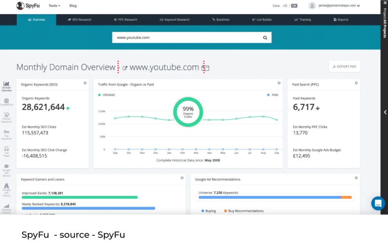Click the blue Newly Ranked Keywords bar
This screenshot has height=251, width=388.
click(x=88, y=208)
